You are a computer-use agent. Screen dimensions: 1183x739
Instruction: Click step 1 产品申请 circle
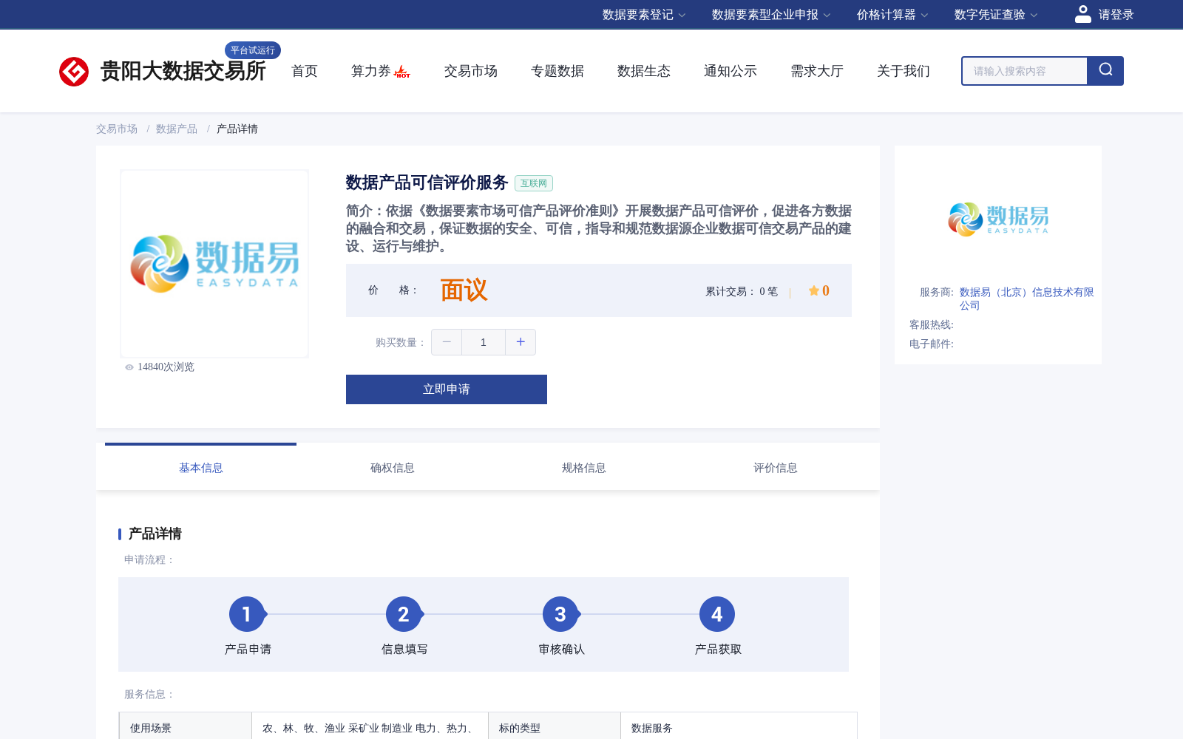click(247, 614)
